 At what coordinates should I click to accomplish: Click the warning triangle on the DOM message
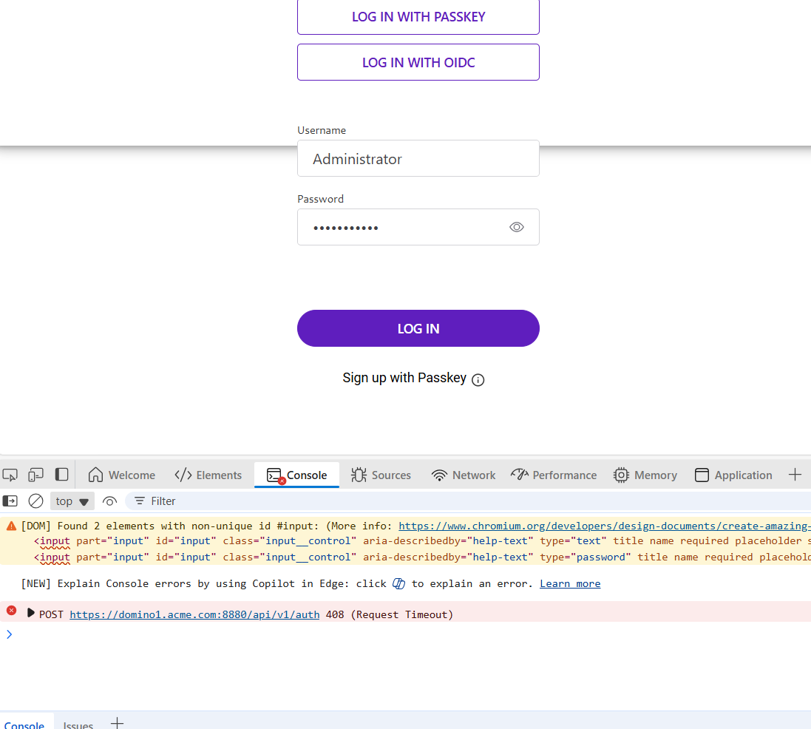(10, 525)
